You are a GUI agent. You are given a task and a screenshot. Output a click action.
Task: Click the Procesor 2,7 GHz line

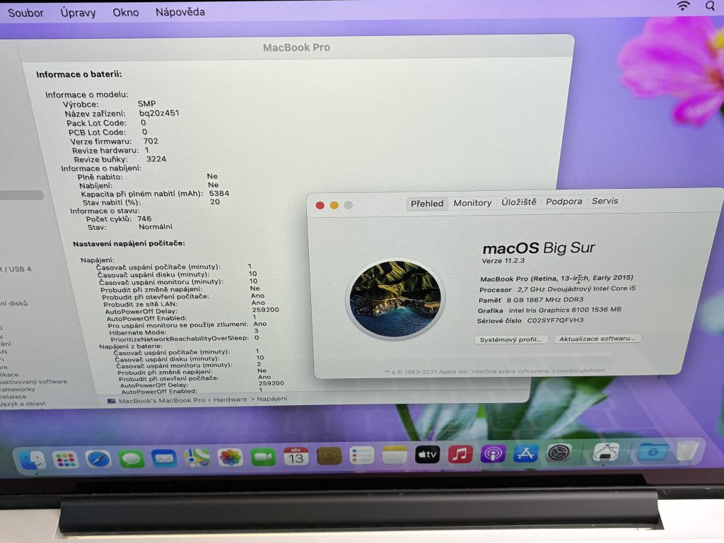point(557,289)
